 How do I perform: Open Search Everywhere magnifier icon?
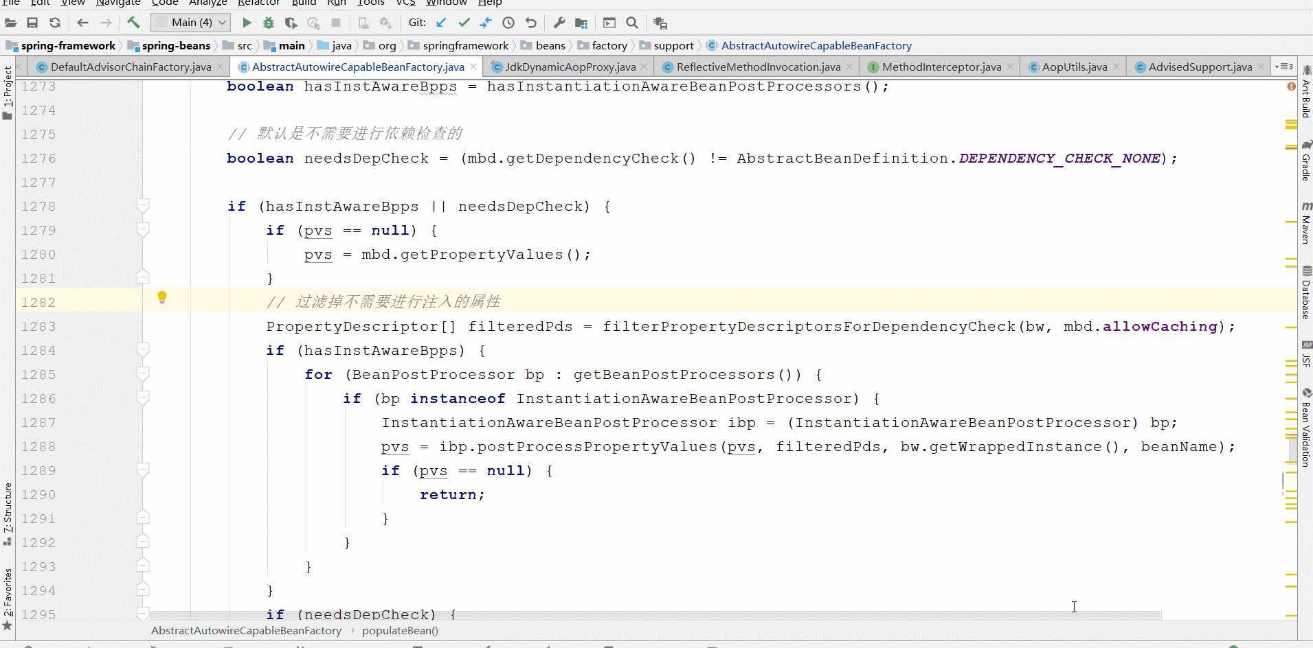632,23
